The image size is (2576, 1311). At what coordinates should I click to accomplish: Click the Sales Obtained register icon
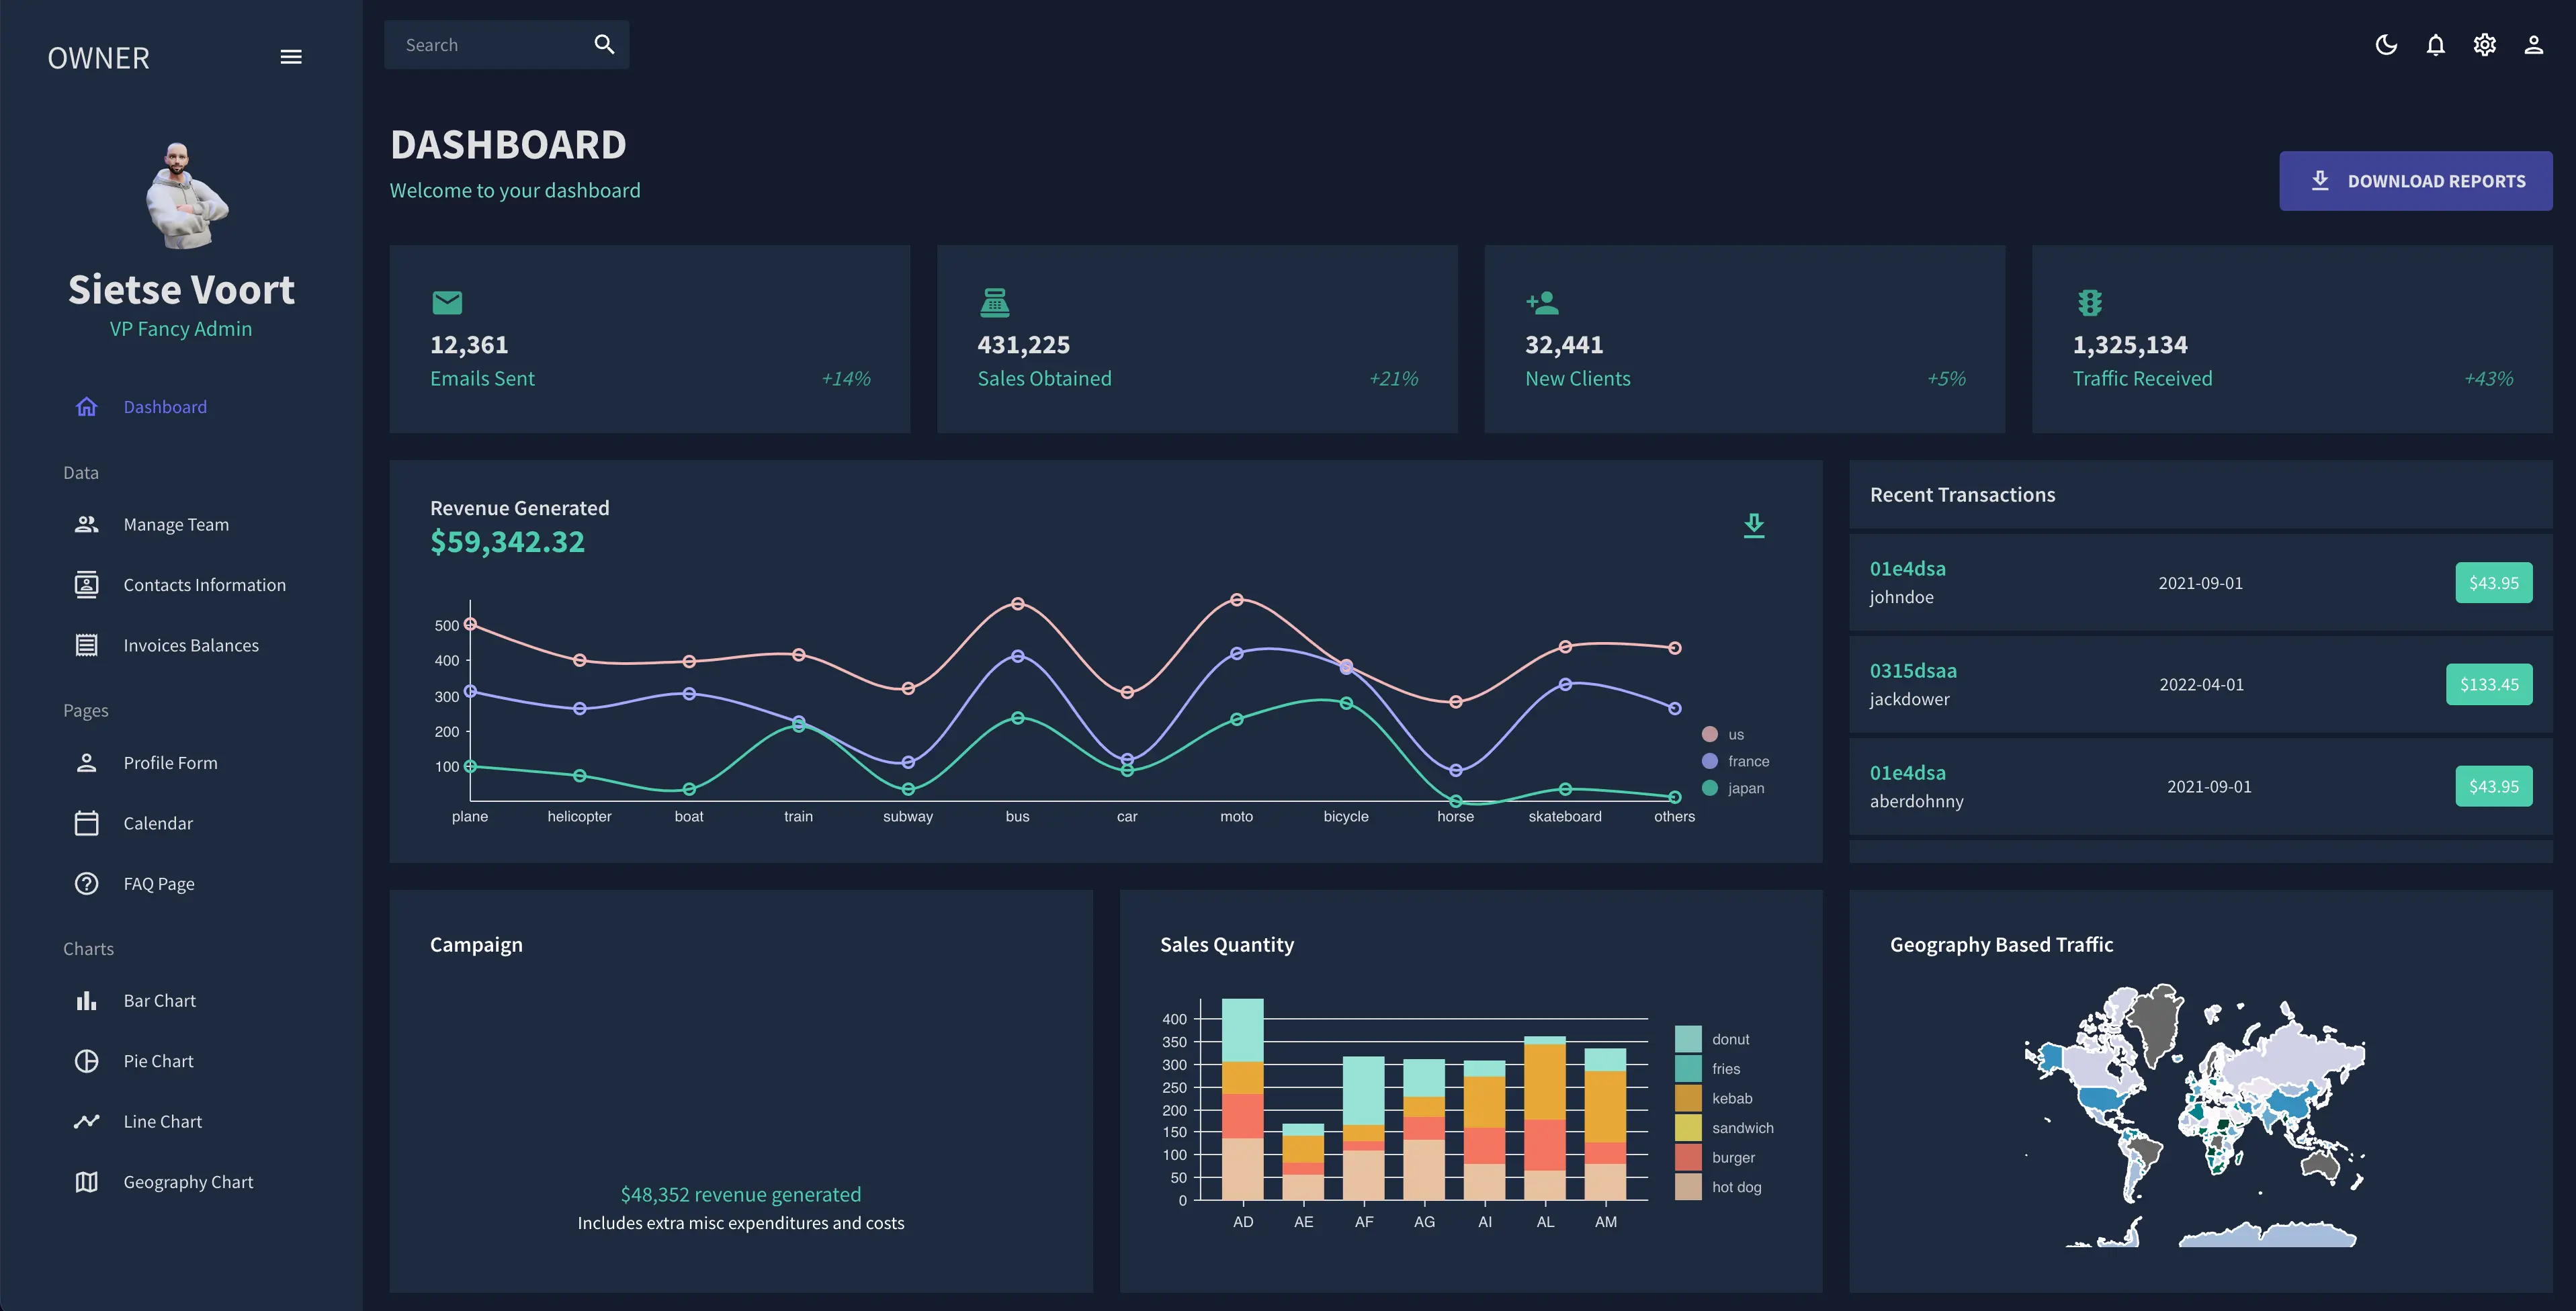pyautogui.click(x=995, y=302)
